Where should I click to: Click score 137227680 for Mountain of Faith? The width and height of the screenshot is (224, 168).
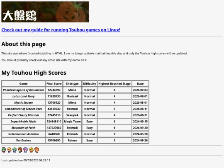pyautogui.click(x=54, y=128)
